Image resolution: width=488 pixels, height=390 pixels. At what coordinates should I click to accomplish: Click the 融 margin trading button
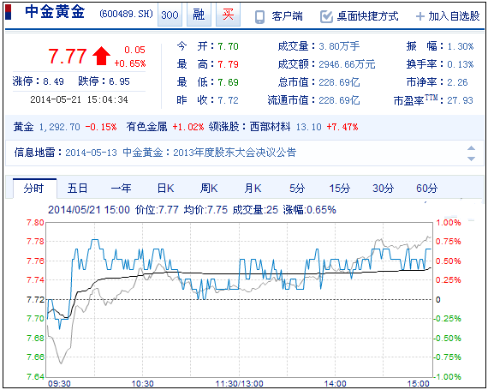coord(199,15)
